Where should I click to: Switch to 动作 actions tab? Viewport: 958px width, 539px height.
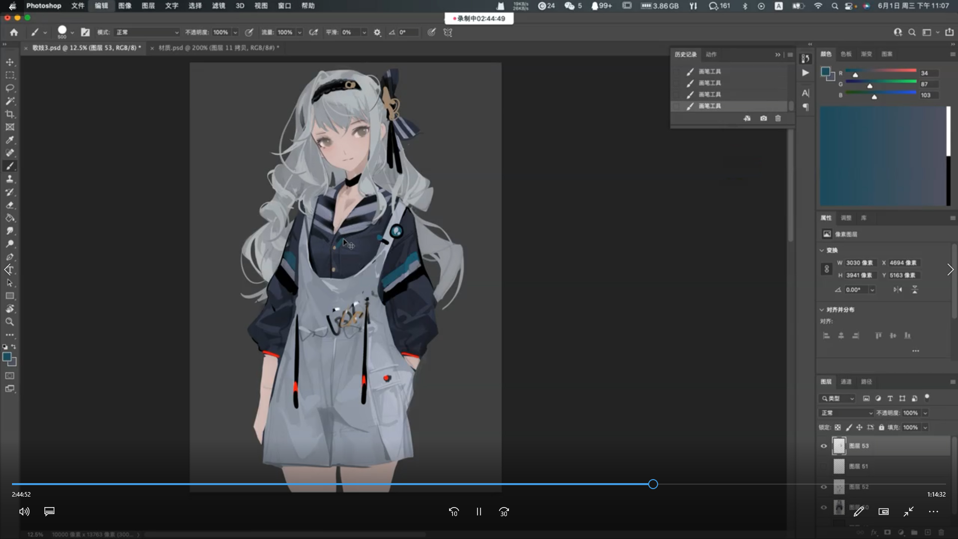(x=711, y=54)
